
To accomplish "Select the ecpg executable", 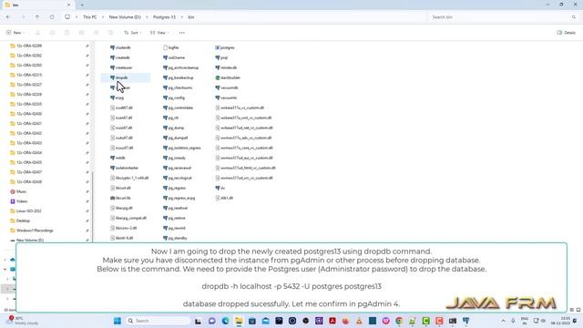I will click(118, 97).
